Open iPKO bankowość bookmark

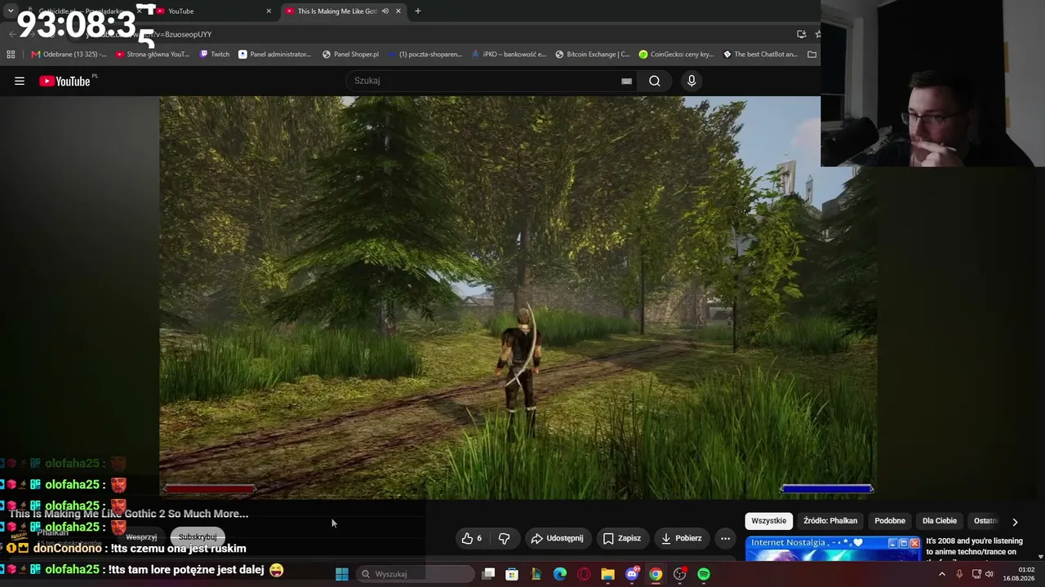tap(509, 55)
